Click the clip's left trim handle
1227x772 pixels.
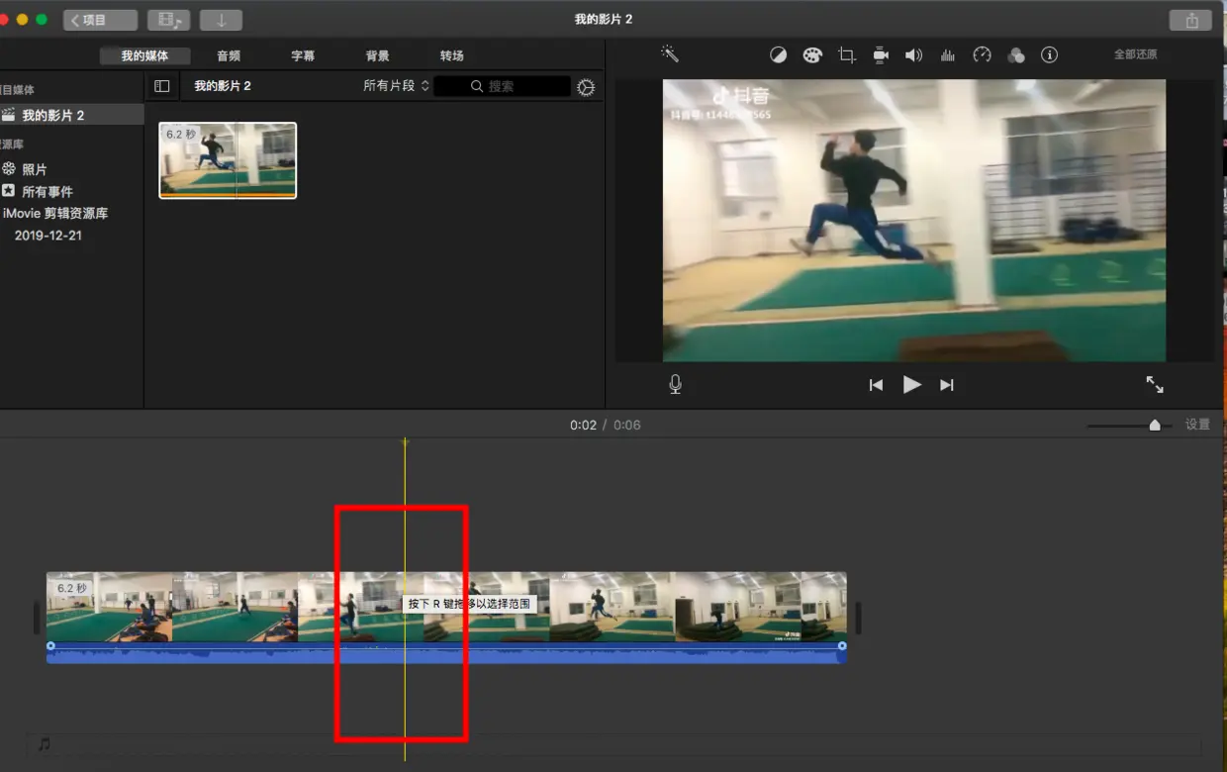(x=38, y=619)
